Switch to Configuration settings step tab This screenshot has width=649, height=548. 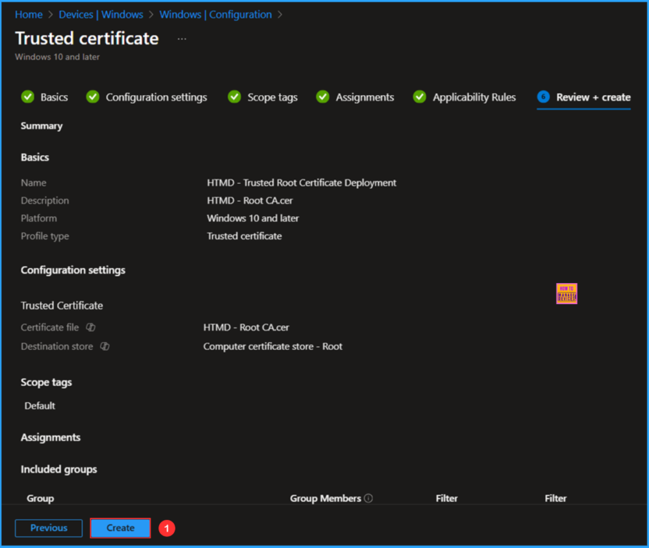146,97
